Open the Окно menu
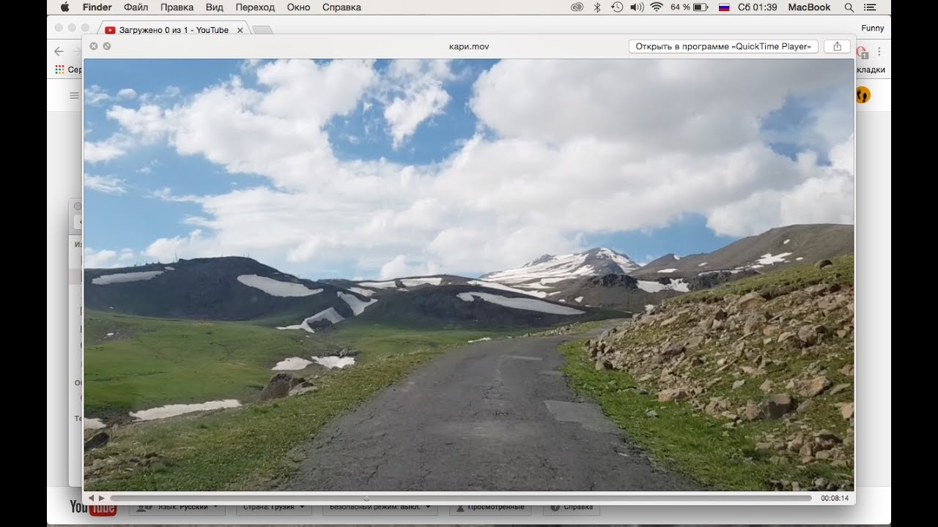The image size is (938, 527). [x=298, y=7]
